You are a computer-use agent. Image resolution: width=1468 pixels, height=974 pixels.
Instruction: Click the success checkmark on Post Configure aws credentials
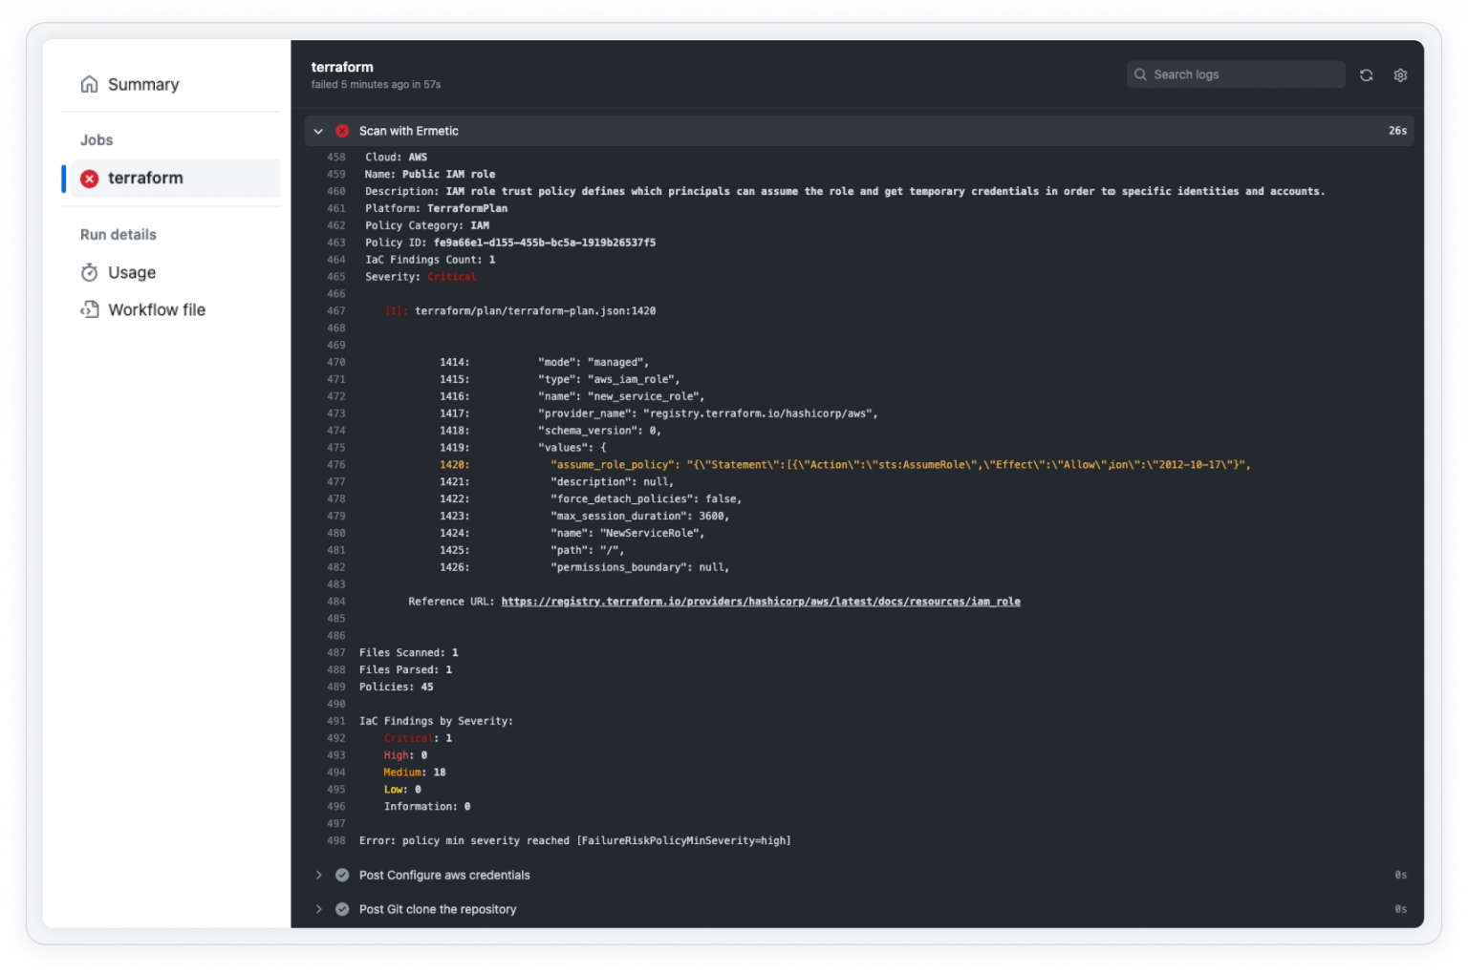point(342,874)
